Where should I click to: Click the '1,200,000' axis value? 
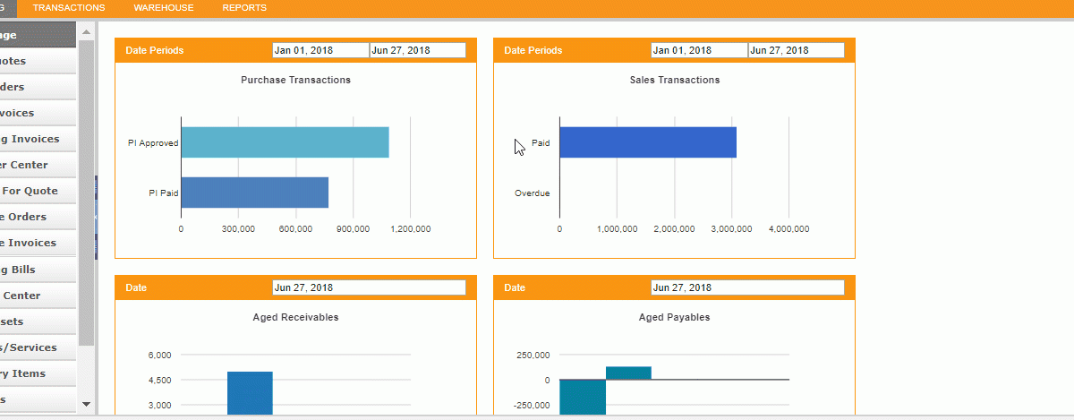[410, 229]
